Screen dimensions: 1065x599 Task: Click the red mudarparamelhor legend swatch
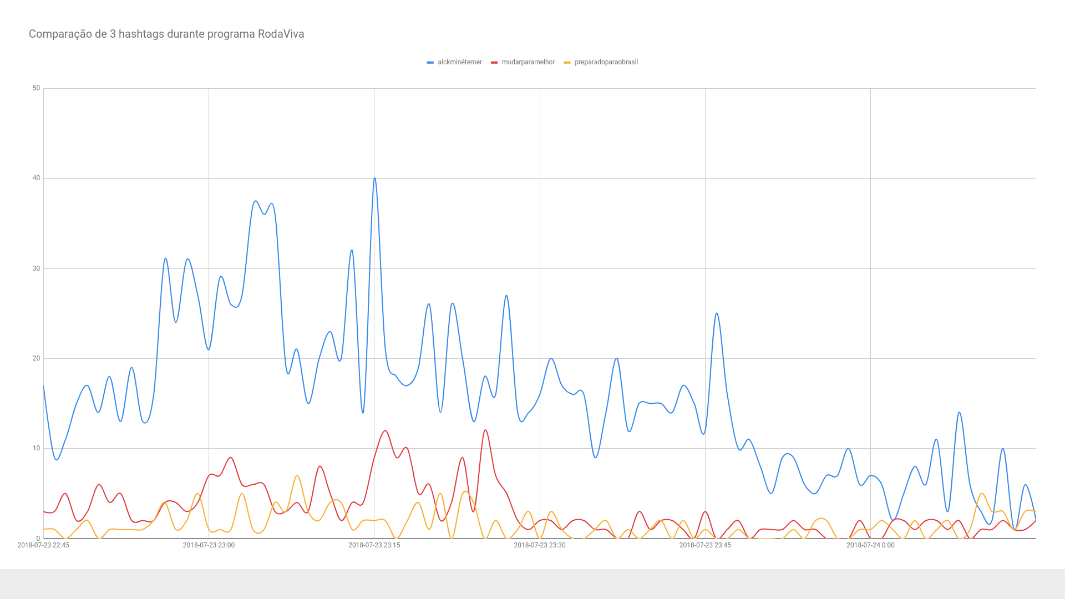click(494, 63)
